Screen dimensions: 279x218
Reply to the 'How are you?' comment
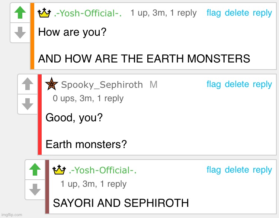click(x=262, y=13)
